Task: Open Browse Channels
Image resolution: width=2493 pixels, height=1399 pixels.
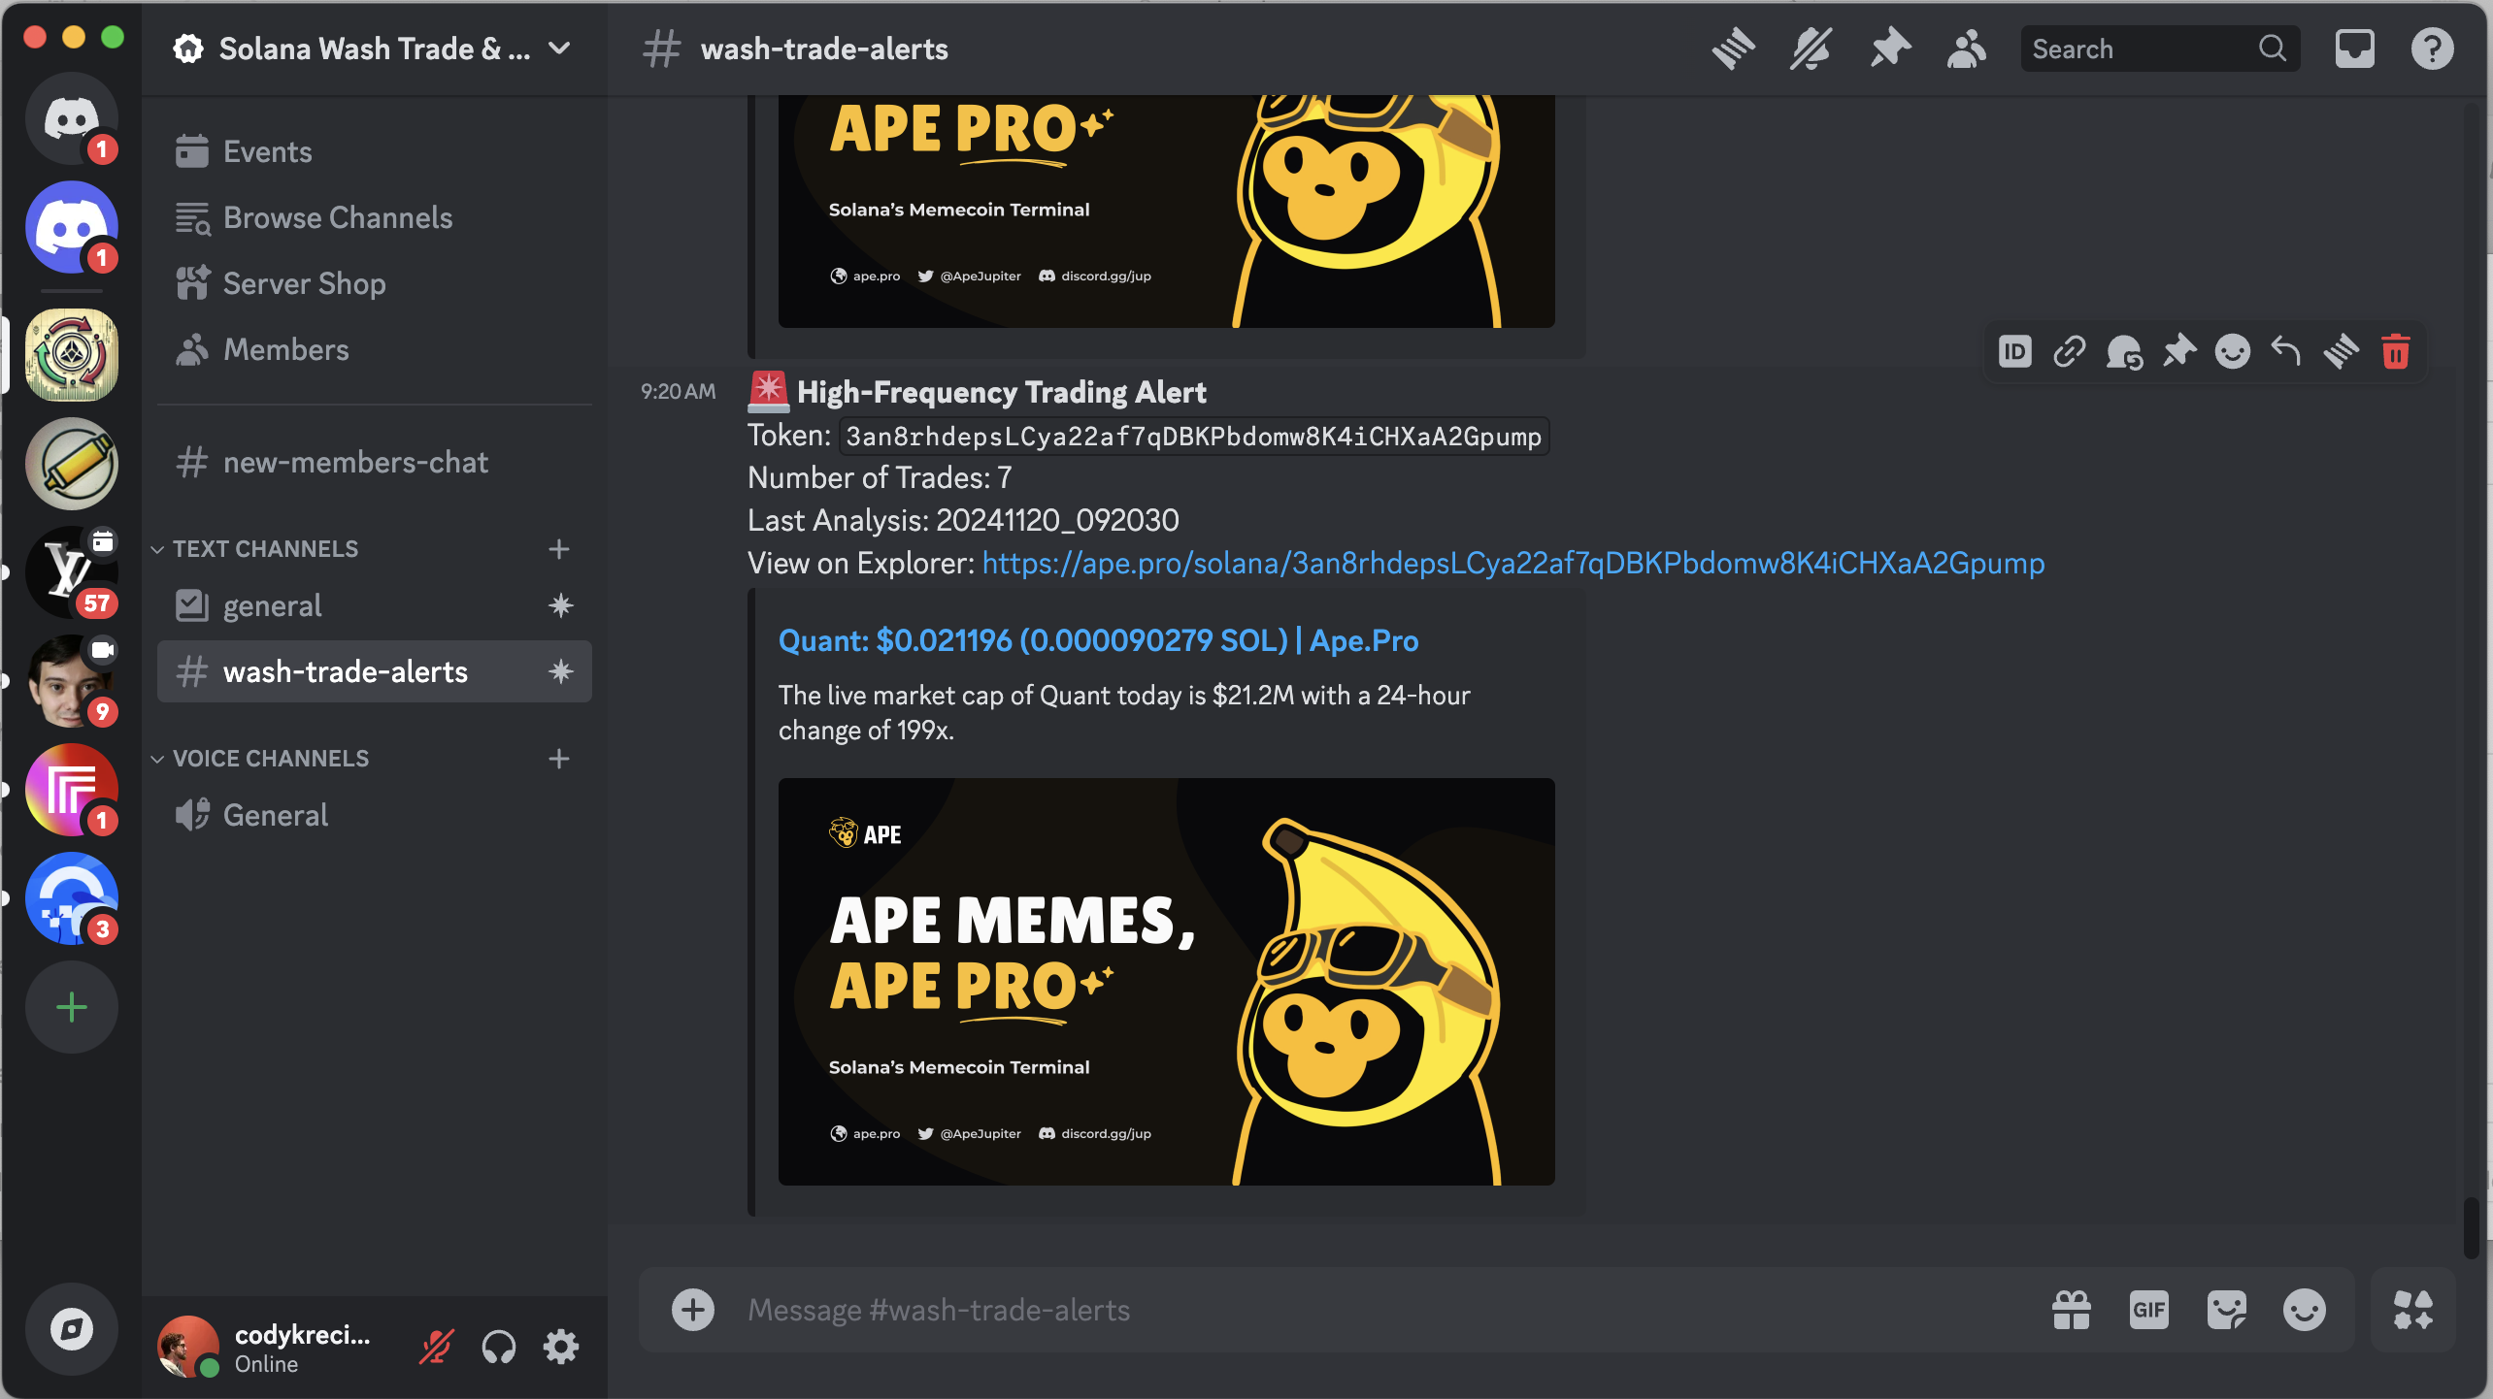Action: point(375,217)
